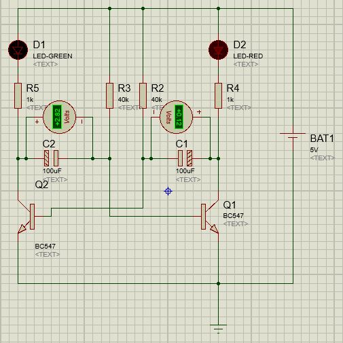Screen dimensions: 343x343
Task: Click the <TEXT> placeholder under C2 100uF
Action: pyautogui.click(x=55, y=179)
